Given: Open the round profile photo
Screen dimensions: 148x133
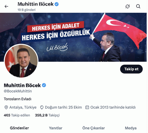Looking at the screenshot, I should [x=21, y=61].
